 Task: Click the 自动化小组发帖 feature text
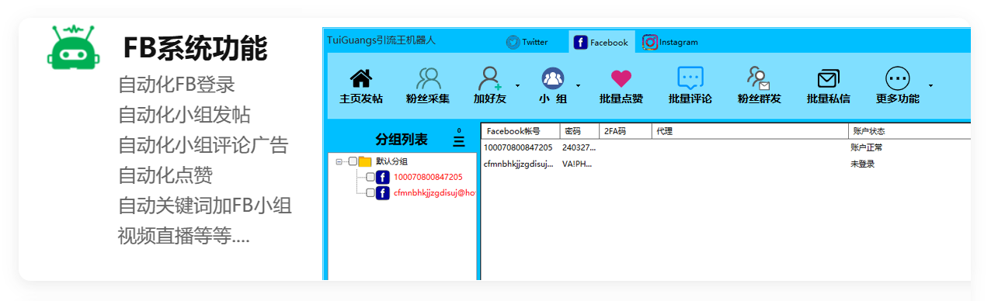coord(184,115)
